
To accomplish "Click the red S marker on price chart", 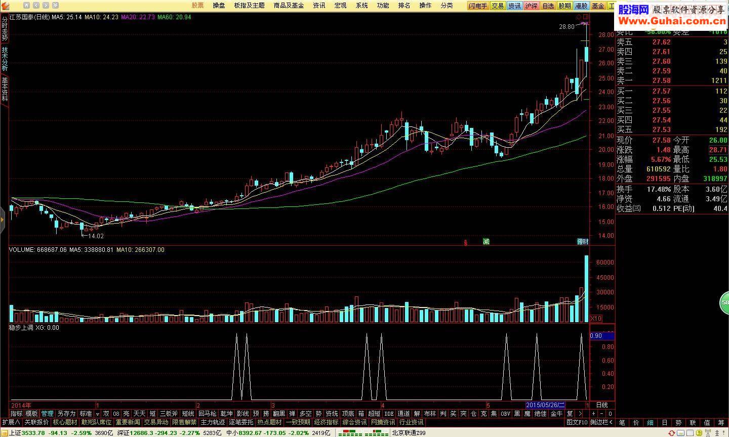I will (465, 242).
